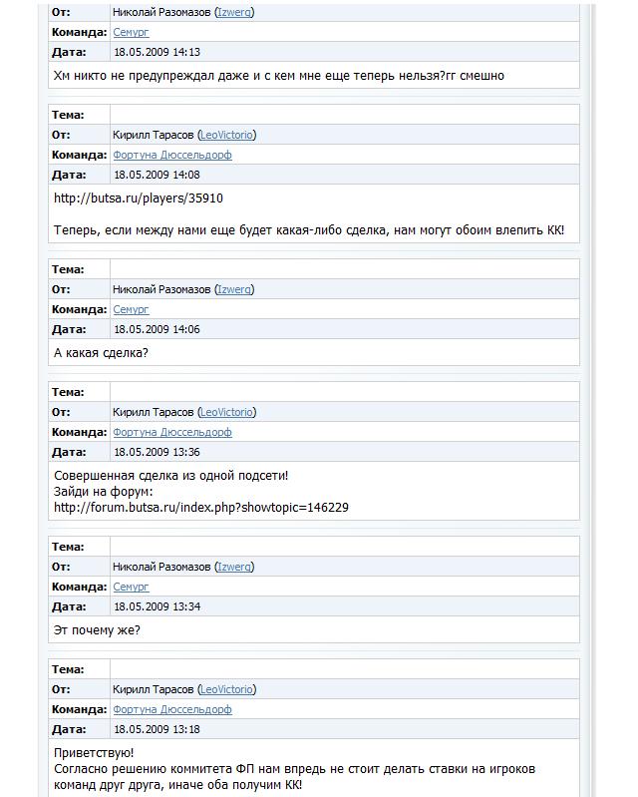
Task: Click Фортуна Дюссельдорф link in 13:18 message
Action: tap(171, 709)
